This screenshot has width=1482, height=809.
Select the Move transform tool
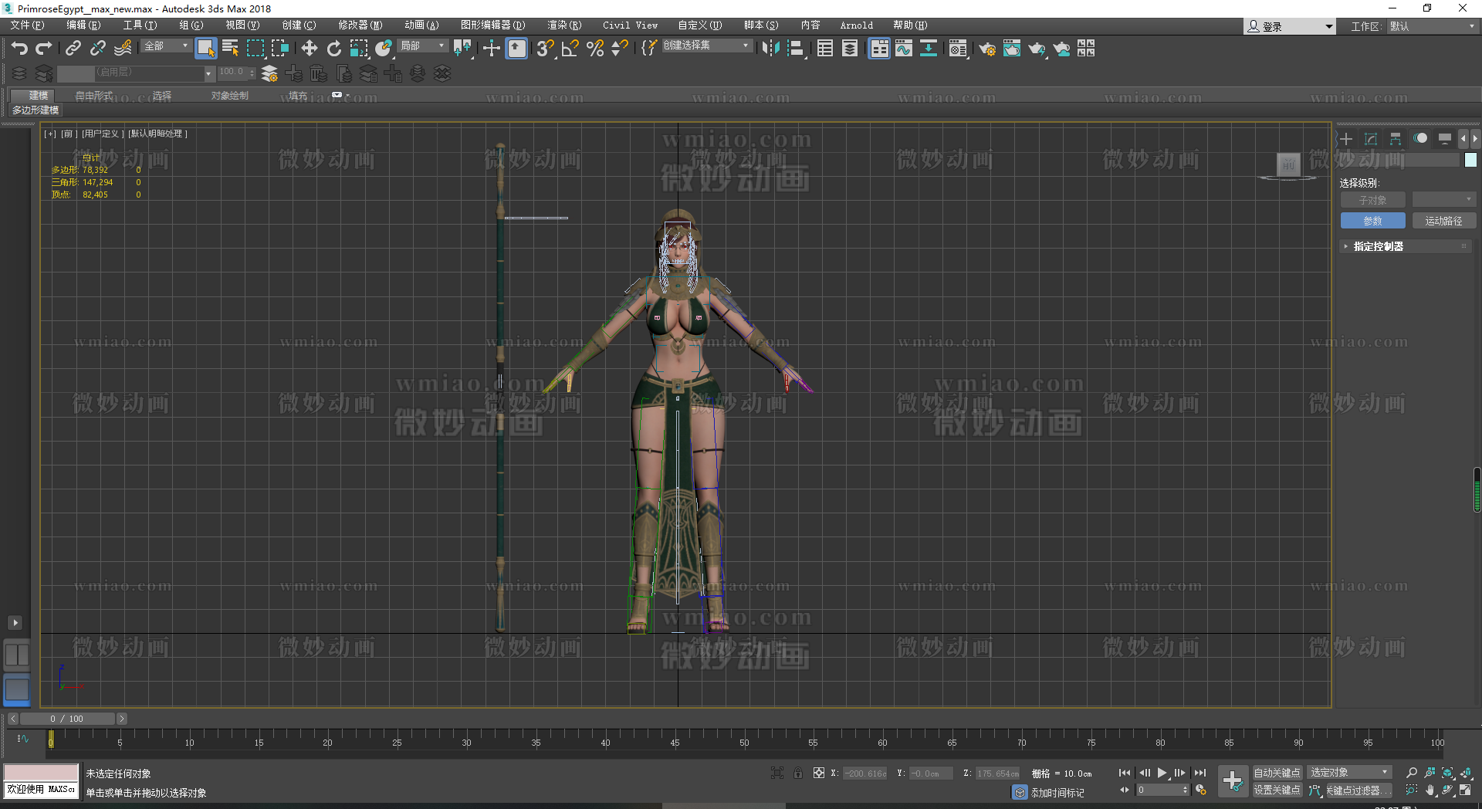point(310,49)
